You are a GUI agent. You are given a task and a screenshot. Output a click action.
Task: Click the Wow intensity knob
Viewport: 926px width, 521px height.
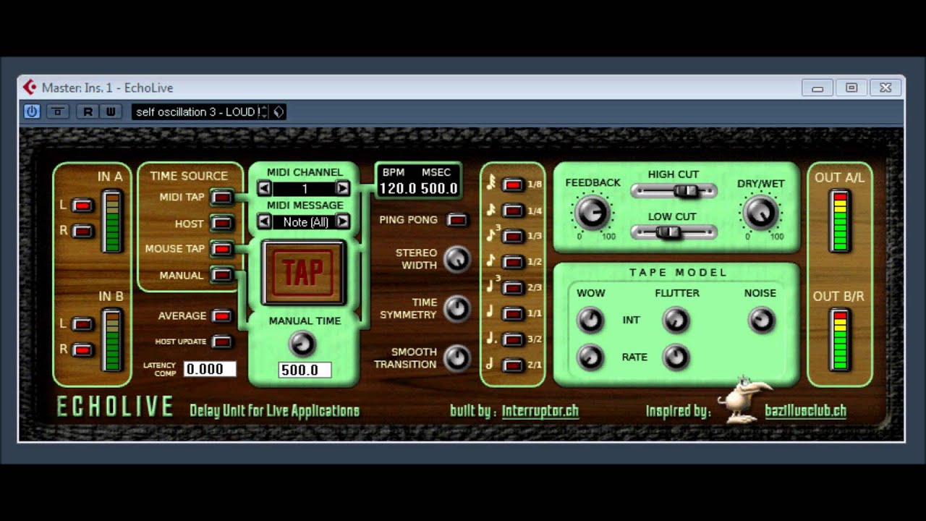point(591,320)
